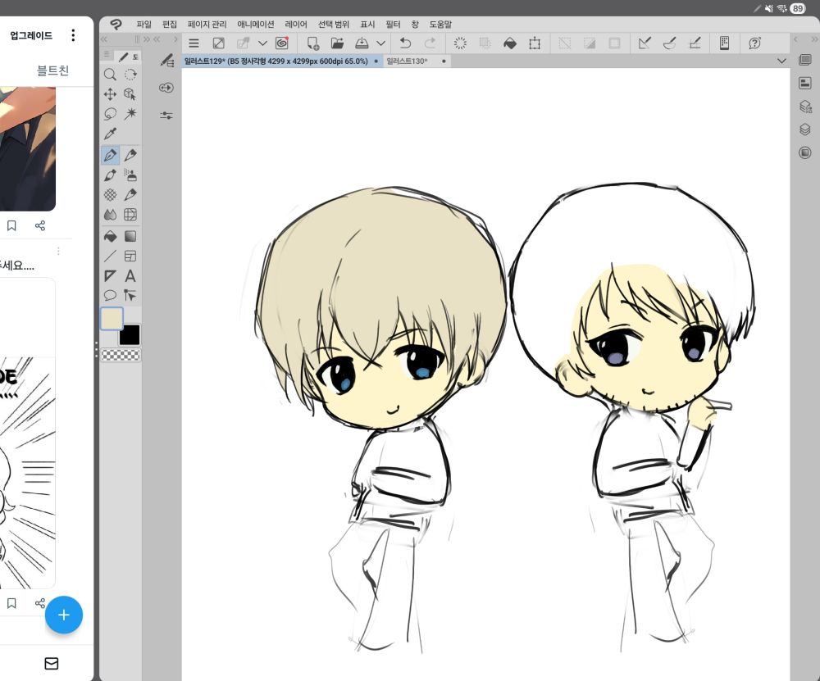Select the Correct line tool
The width and height of the screenshot is (820, 681).
point(130,296)
